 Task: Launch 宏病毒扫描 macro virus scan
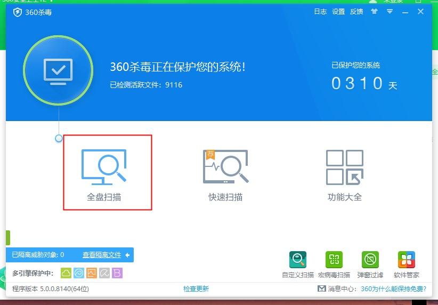334,264
